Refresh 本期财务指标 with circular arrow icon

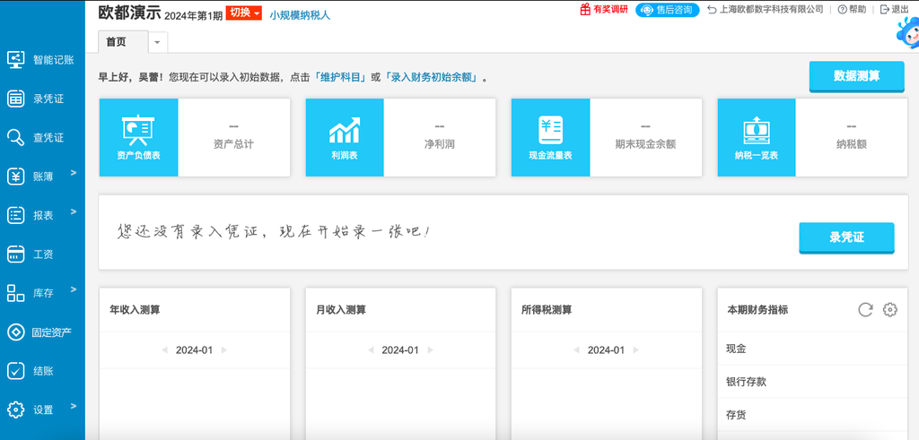click(x=866, y=310)
